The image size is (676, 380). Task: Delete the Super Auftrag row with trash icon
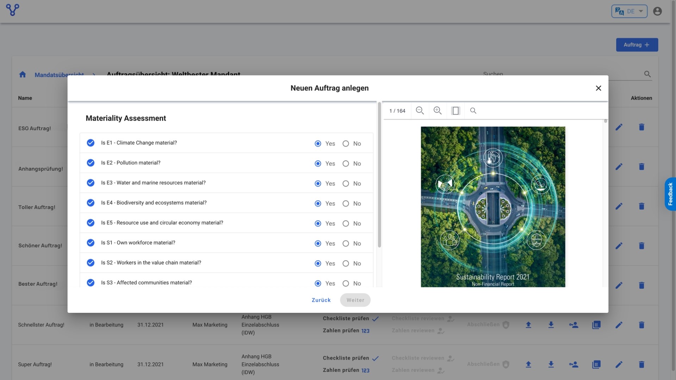(x=641, y=365)
